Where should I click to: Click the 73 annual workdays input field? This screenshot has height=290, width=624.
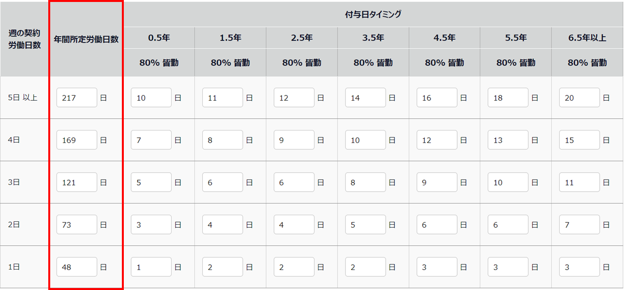point(77,225)
